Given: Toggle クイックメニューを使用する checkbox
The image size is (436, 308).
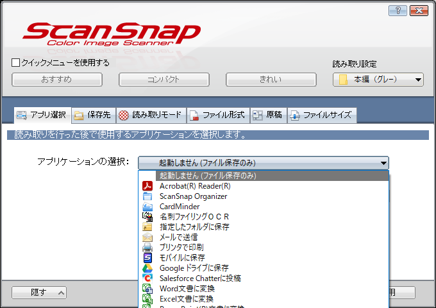Looking at the screenshot, I should 15,63.
